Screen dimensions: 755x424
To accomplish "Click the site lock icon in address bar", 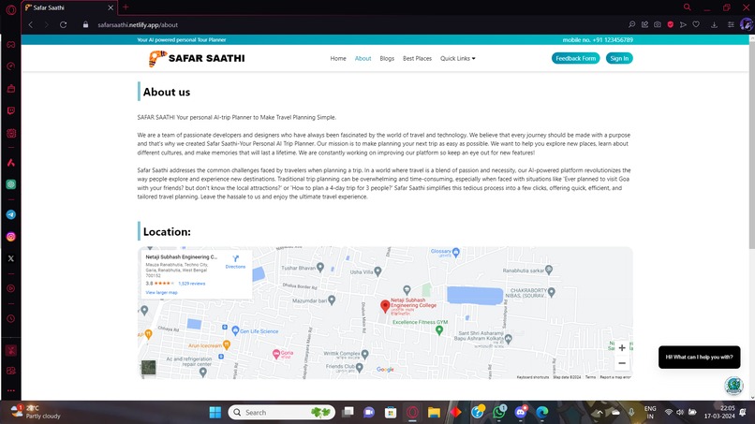I will (x=85, y=24).
